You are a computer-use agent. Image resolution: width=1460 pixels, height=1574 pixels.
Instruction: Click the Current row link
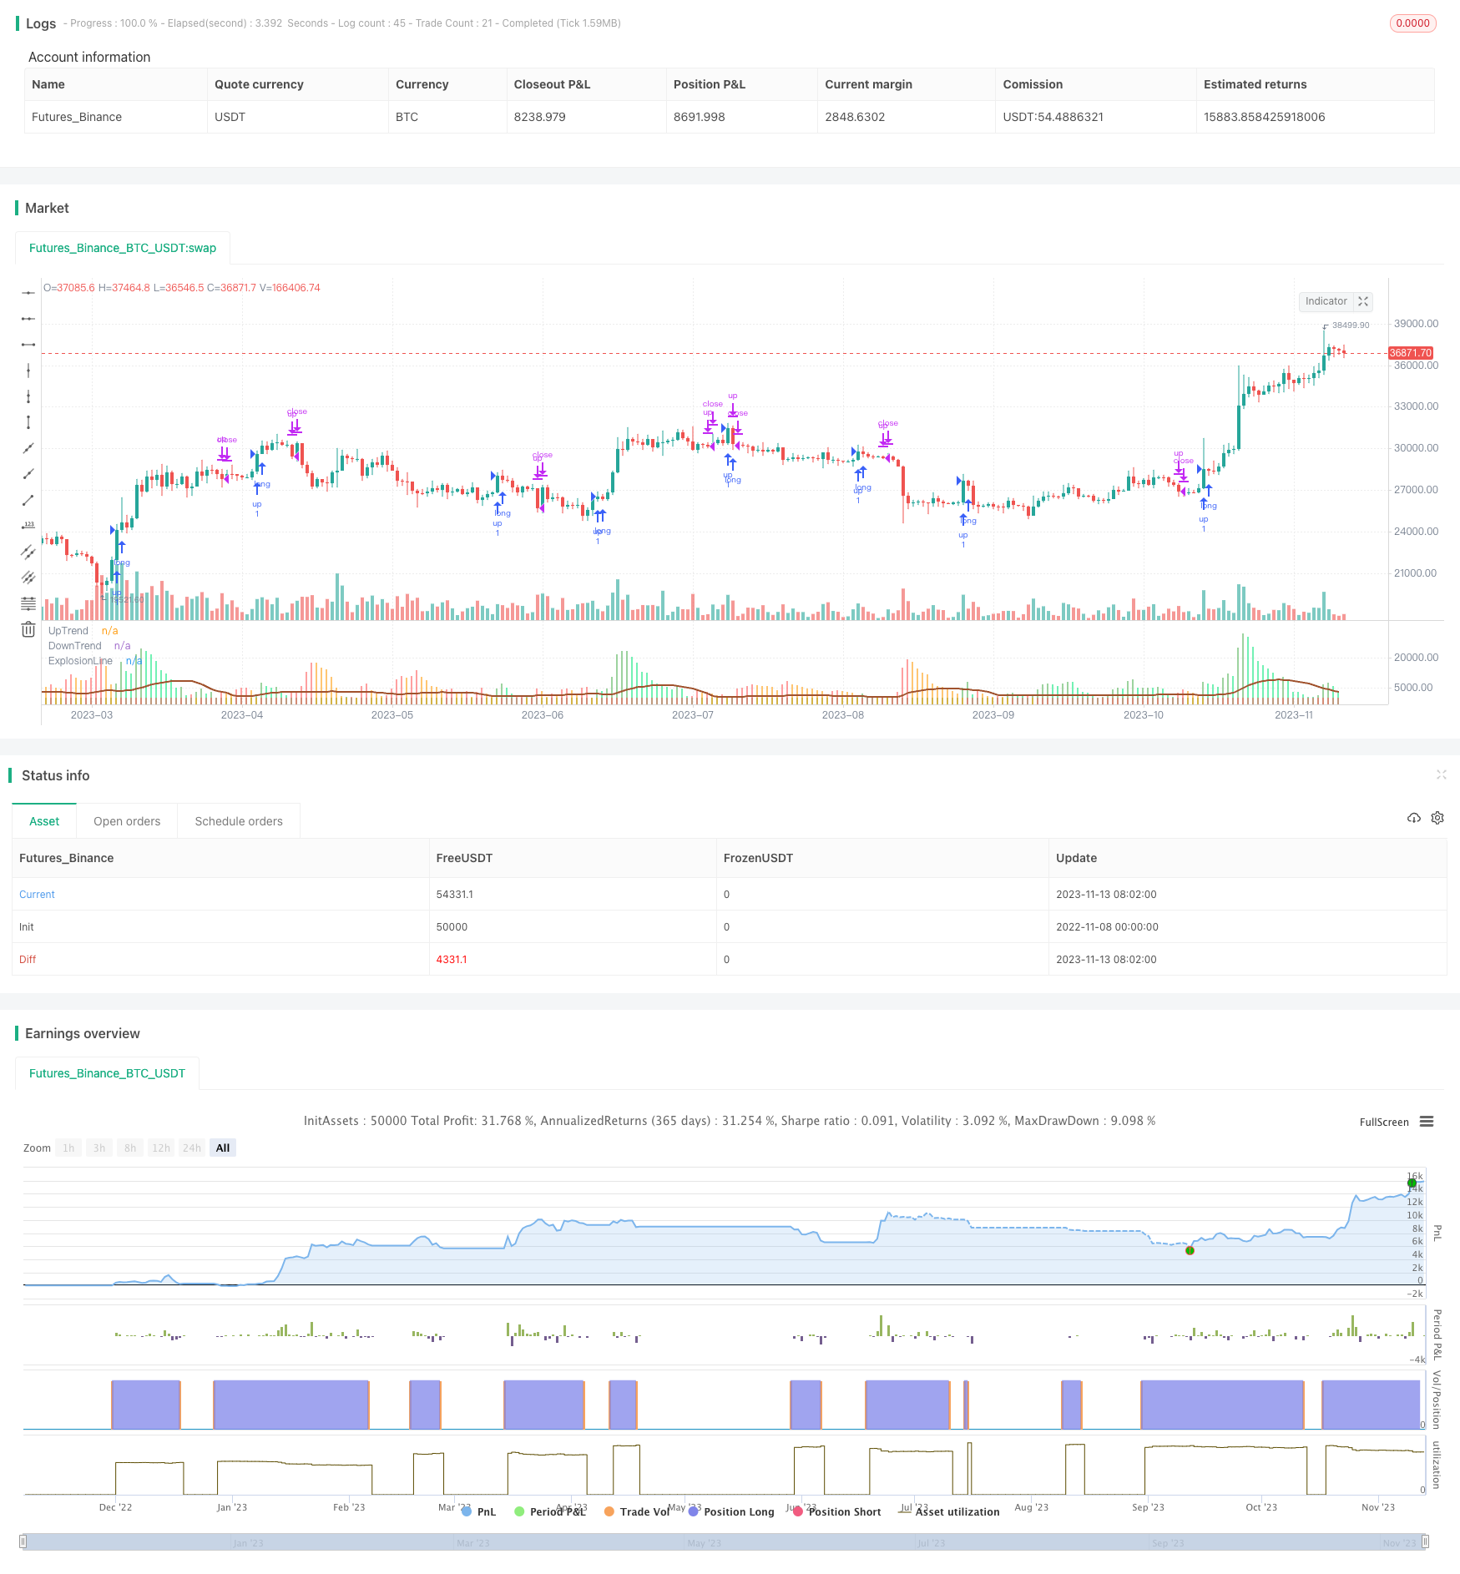click(37, 895)
